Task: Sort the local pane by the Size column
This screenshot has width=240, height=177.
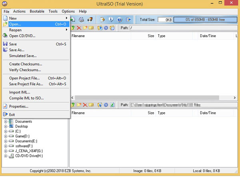Action: pyautogui.click(x=143, y=113)
